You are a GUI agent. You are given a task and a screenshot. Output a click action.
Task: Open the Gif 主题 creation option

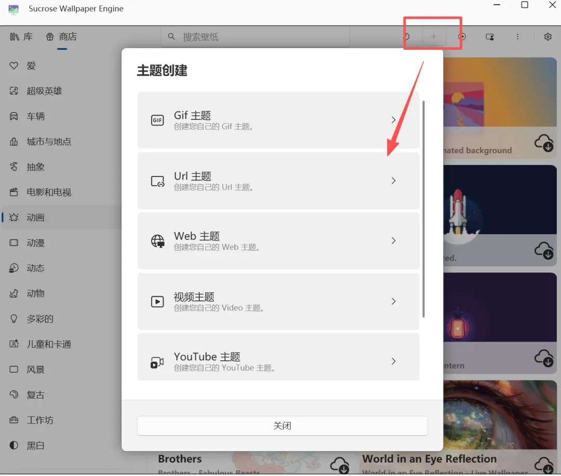(x=278, y=120)
